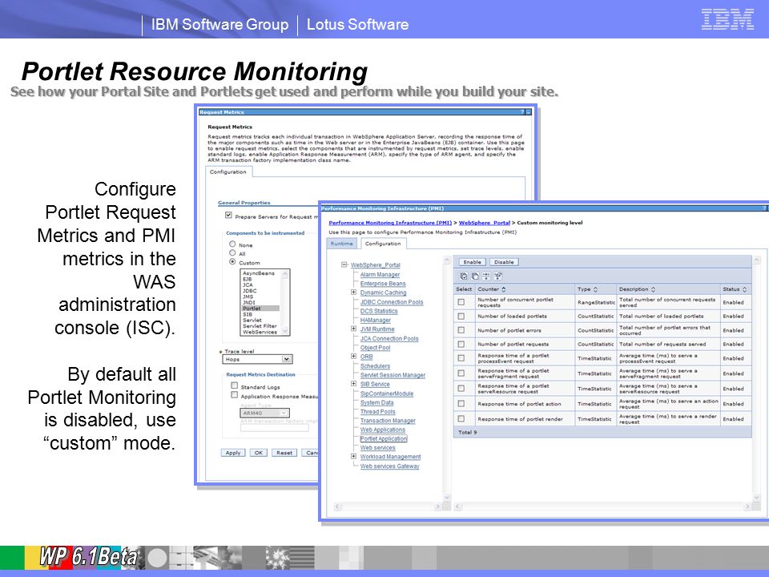Viewport: 769px width, 577px height.
Task: Sort the table by the Description column arrows
Action: click(654, 289)
